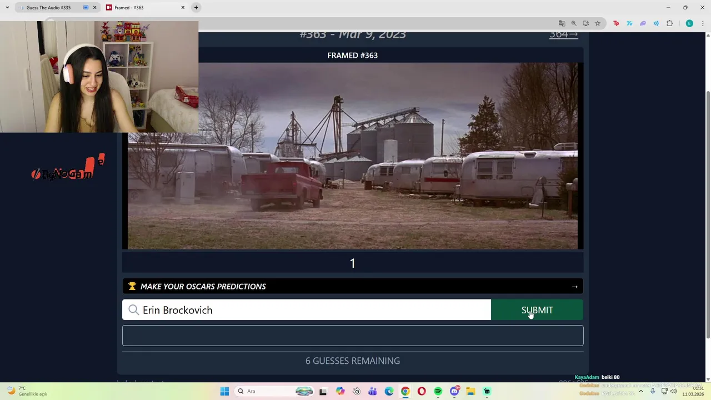Click the arrow on the Oscars predictions banner

(x=574, y=287)
